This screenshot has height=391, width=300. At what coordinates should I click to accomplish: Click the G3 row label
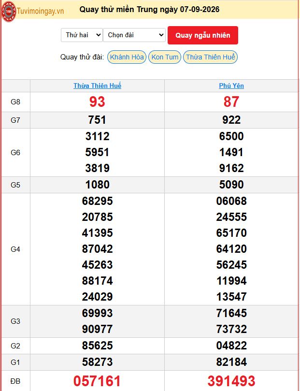tap(15, 321)
